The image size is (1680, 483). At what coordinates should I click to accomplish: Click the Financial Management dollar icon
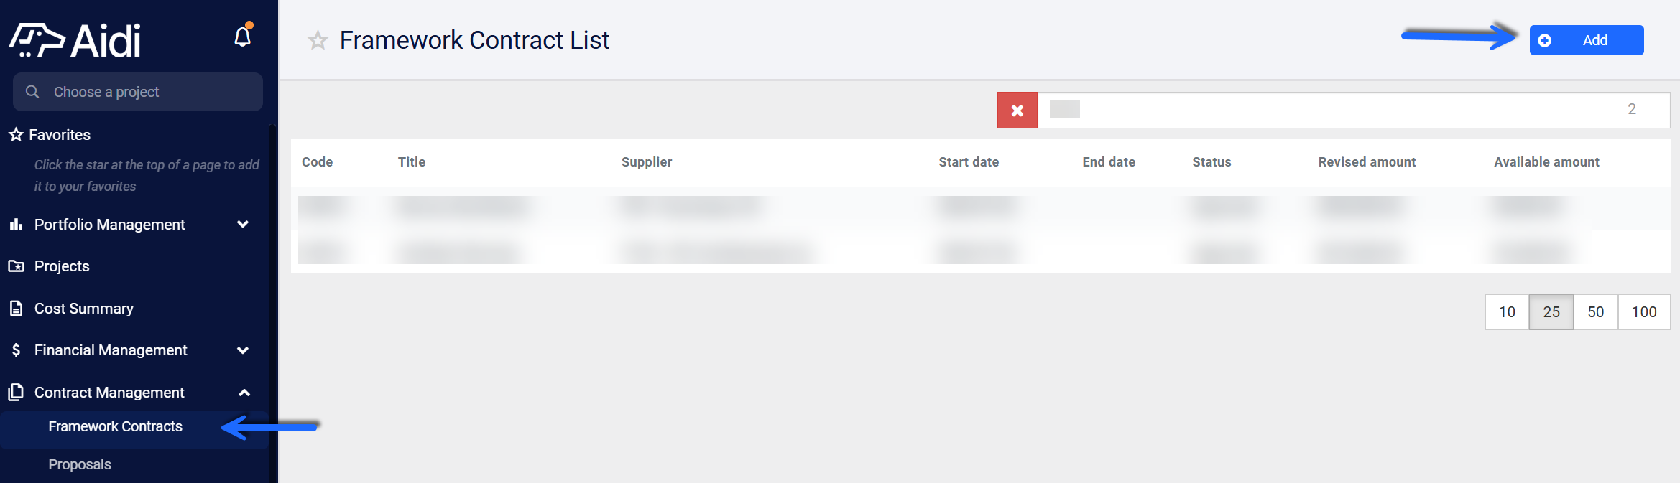(x=16, y=350)
